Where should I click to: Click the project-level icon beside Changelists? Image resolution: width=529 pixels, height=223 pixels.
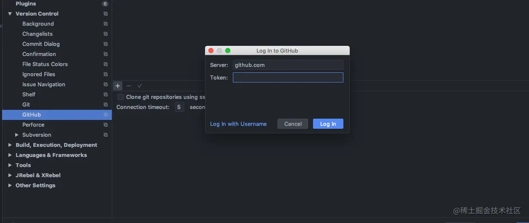coord(105,34)
